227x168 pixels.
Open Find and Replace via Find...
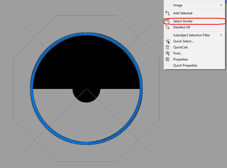point(178,53)
